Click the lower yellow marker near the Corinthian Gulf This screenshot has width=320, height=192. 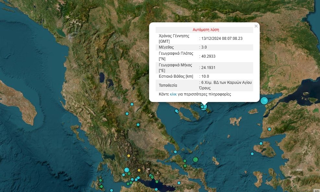click(139, 170)
